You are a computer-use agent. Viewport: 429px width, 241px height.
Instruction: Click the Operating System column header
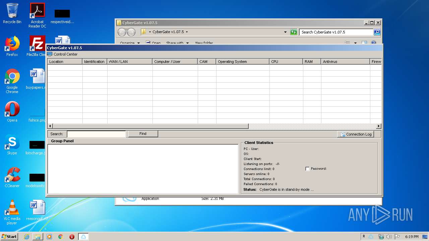243,62
